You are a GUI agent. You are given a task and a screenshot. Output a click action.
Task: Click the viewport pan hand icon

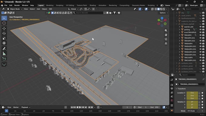click(166, 35)
